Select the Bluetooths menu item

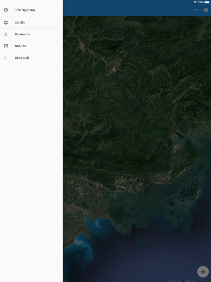tap(31, 34)
